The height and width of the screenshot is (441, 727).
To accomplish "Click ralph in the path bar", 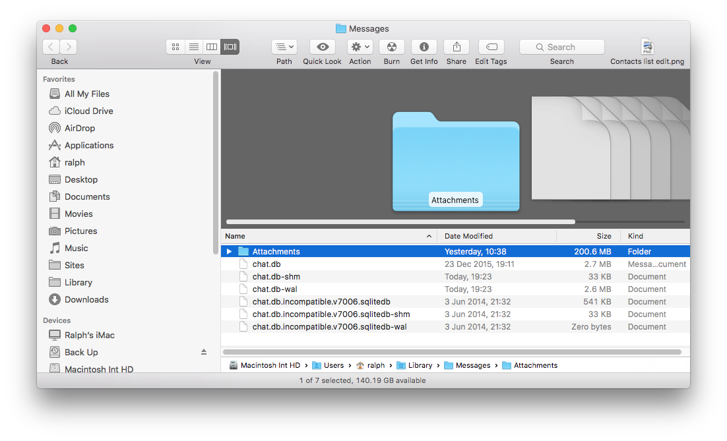I will [x=371, y=365].
